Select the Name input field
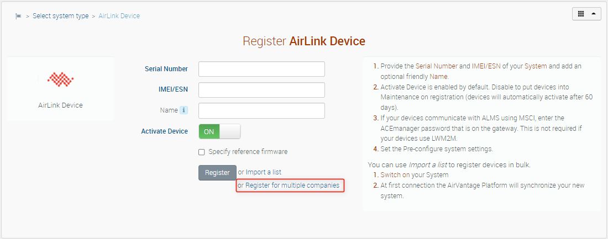The height and width of the screenshot is (239, 608). [x=261, y=110]
